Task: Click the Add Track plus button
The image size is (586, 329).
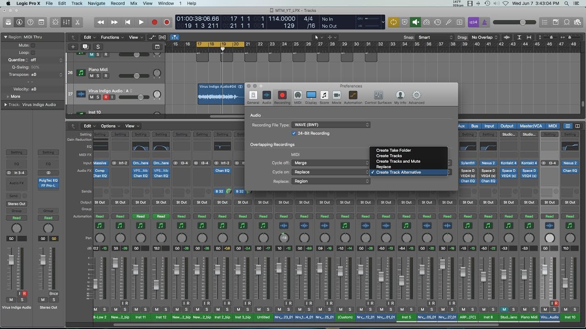Action: [x=73, y=47]
